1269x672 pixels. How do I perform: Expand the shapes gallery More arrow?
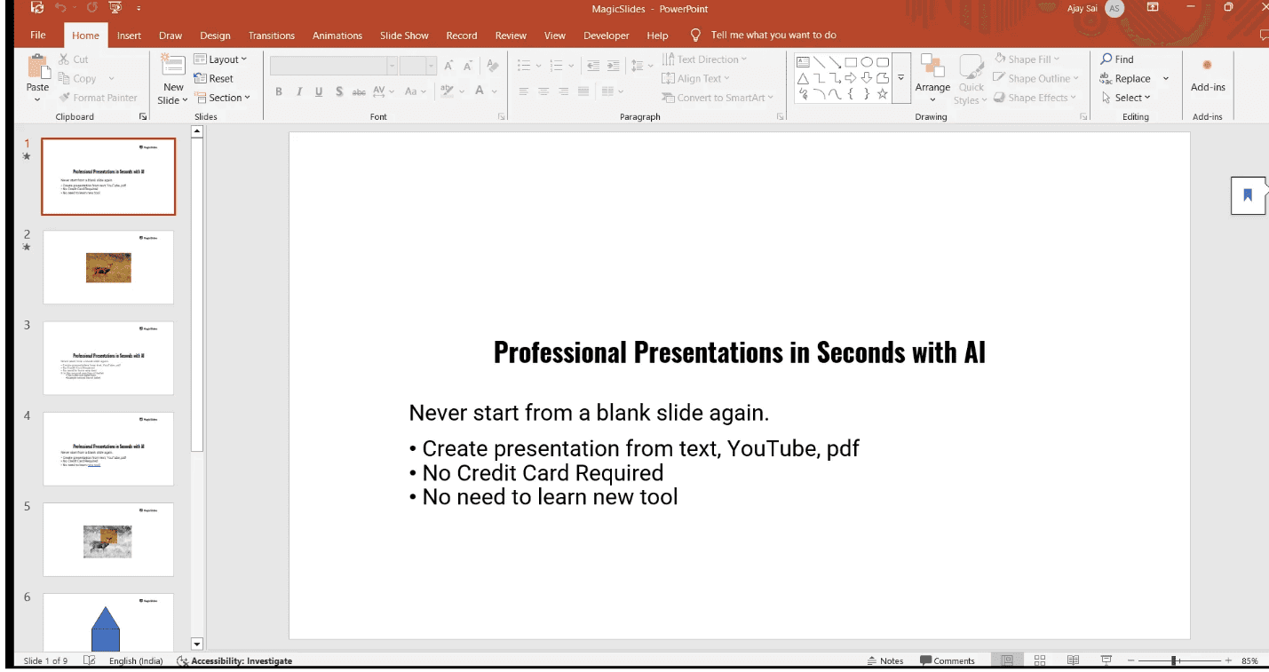900,78
